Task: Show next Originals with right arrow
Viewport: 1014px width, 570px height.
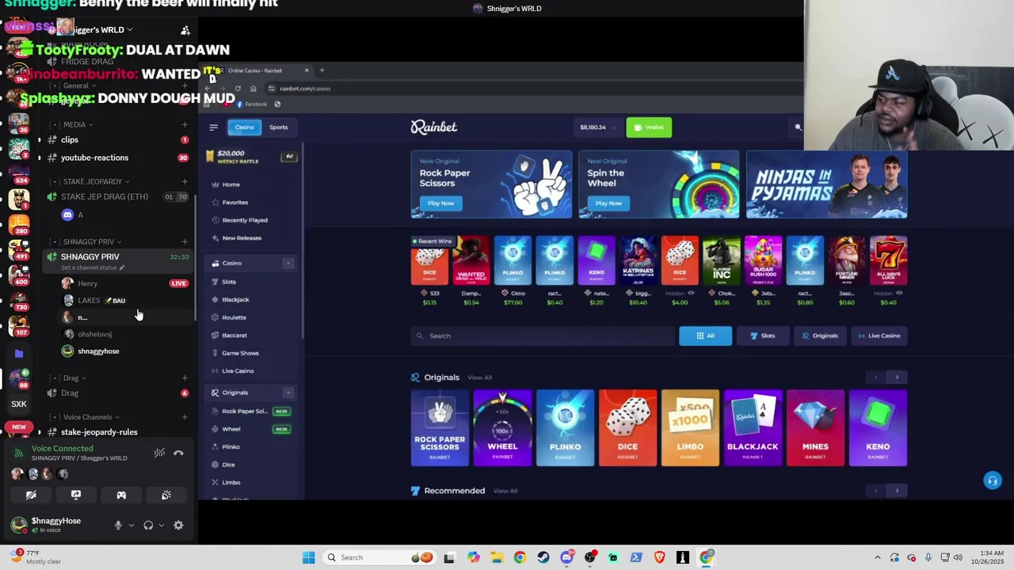Action: click(x=897, y=378)
